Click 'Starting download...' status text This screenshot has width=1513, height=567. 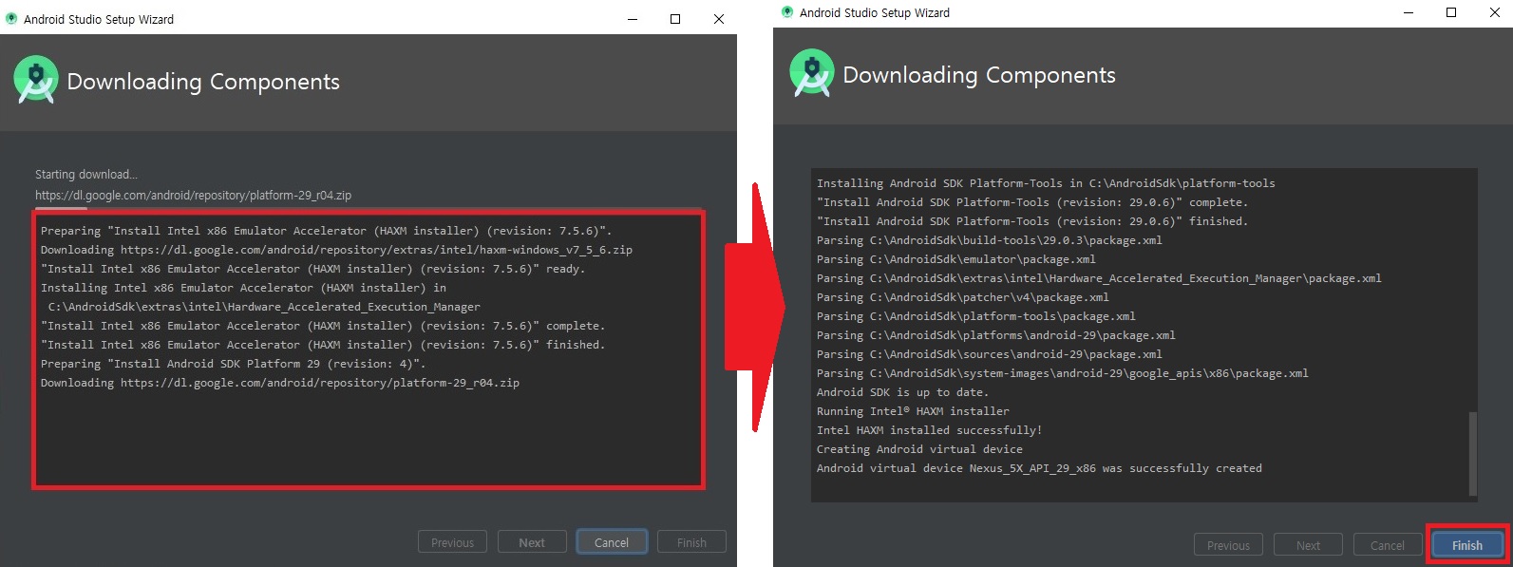(x=86, y=174)
